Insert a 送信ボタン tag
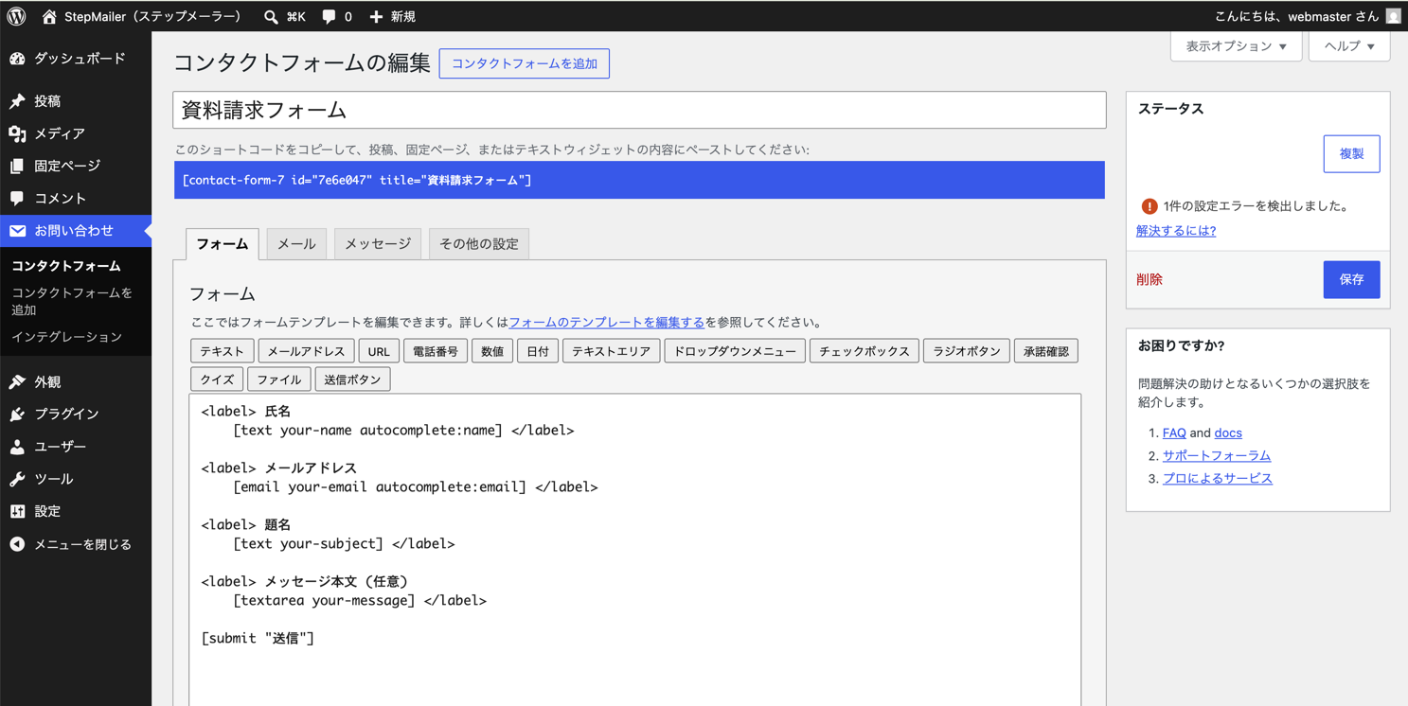 pos(352,379)
